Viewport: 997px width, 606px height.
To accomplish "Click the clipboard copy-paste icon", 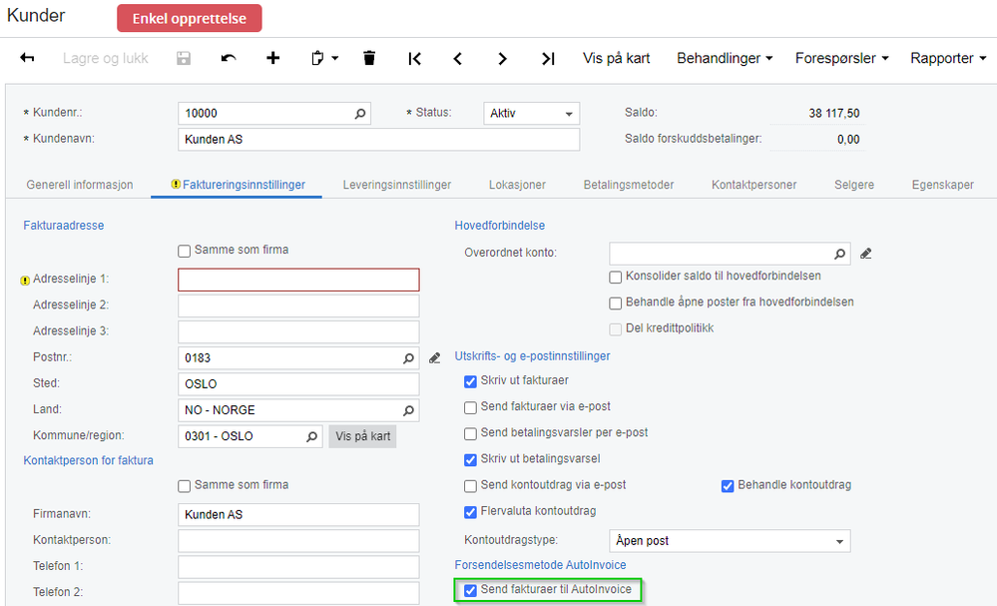I will coord(317,58).
